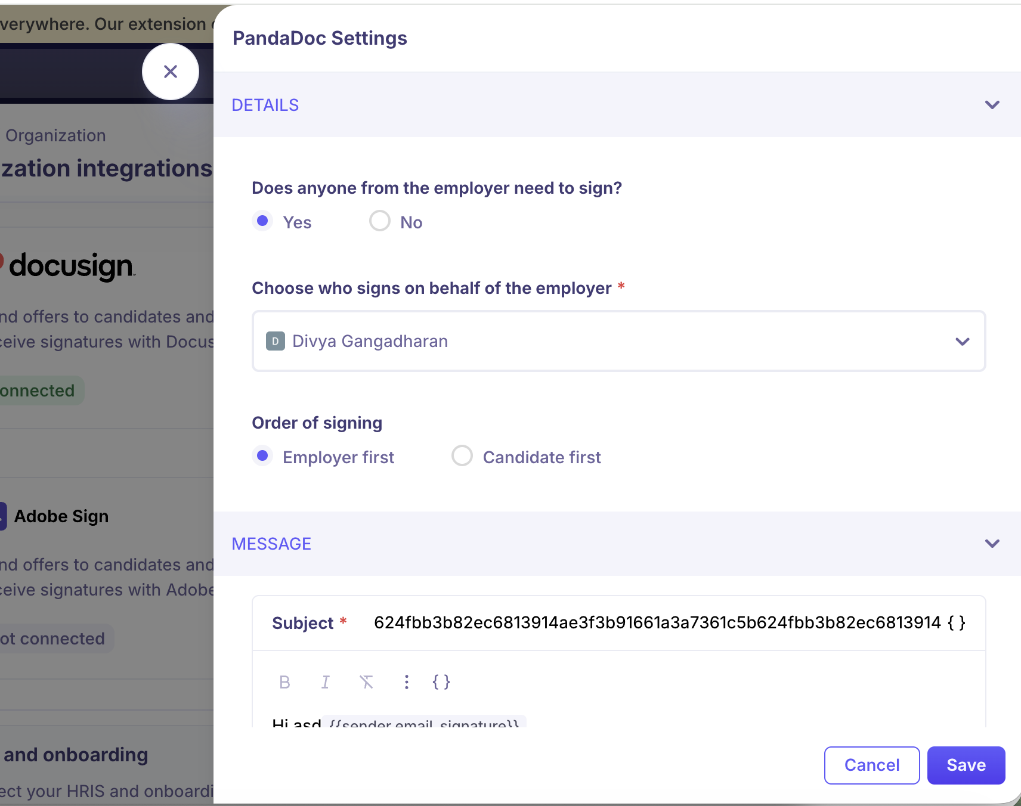Insert variable using message toolbar braces icon

tap(441, 682)
